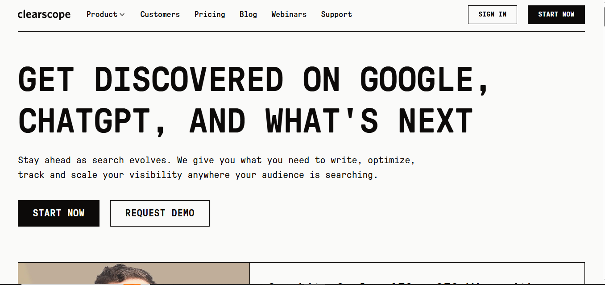Open the Product navigation menu
Screen dimensions: 605x285
click(x=105, y=14)
